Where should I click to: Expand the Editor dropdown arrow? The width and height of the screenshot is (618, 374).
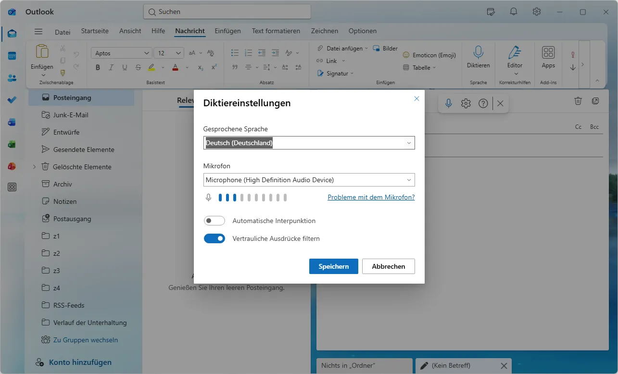coord(516,74)
